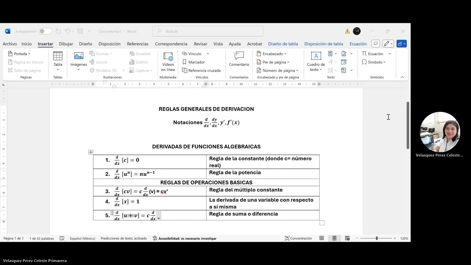471x265 pixels.
Task: Open the Imágenes insert menu
Action: pyautogui.click(x=79, y=61)
